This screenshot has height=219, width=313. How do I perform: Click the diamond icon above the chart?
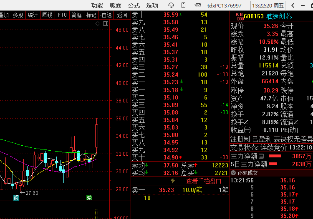point(98,24)
